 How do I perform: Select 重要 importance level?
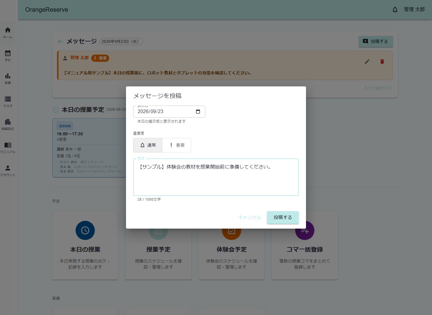(x=177, y=145)
